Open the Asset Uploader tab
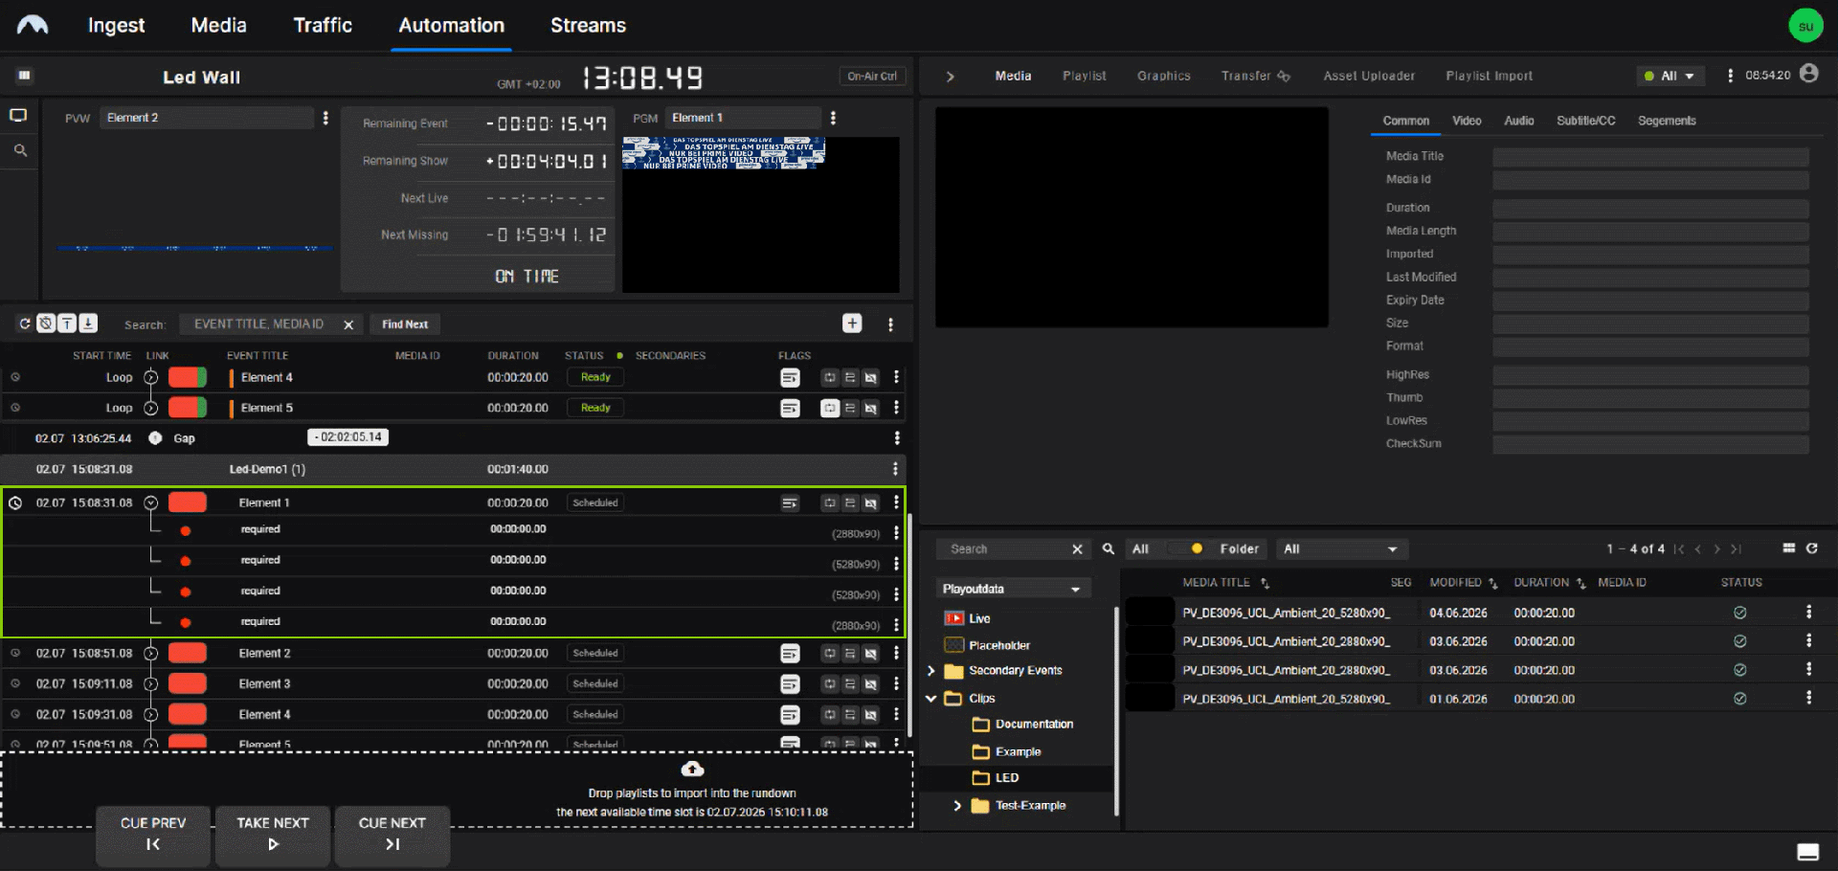This screenshot has height=871, width=1838. [1369, 76]
